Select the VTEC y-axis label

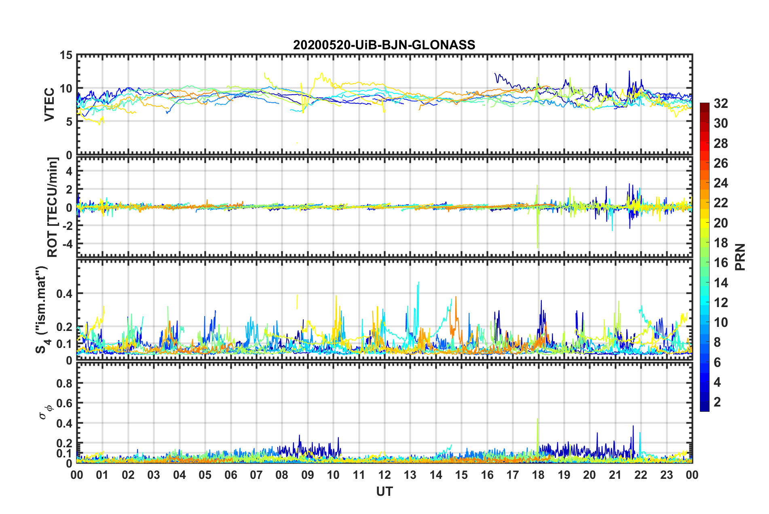[x=49, y=104]
